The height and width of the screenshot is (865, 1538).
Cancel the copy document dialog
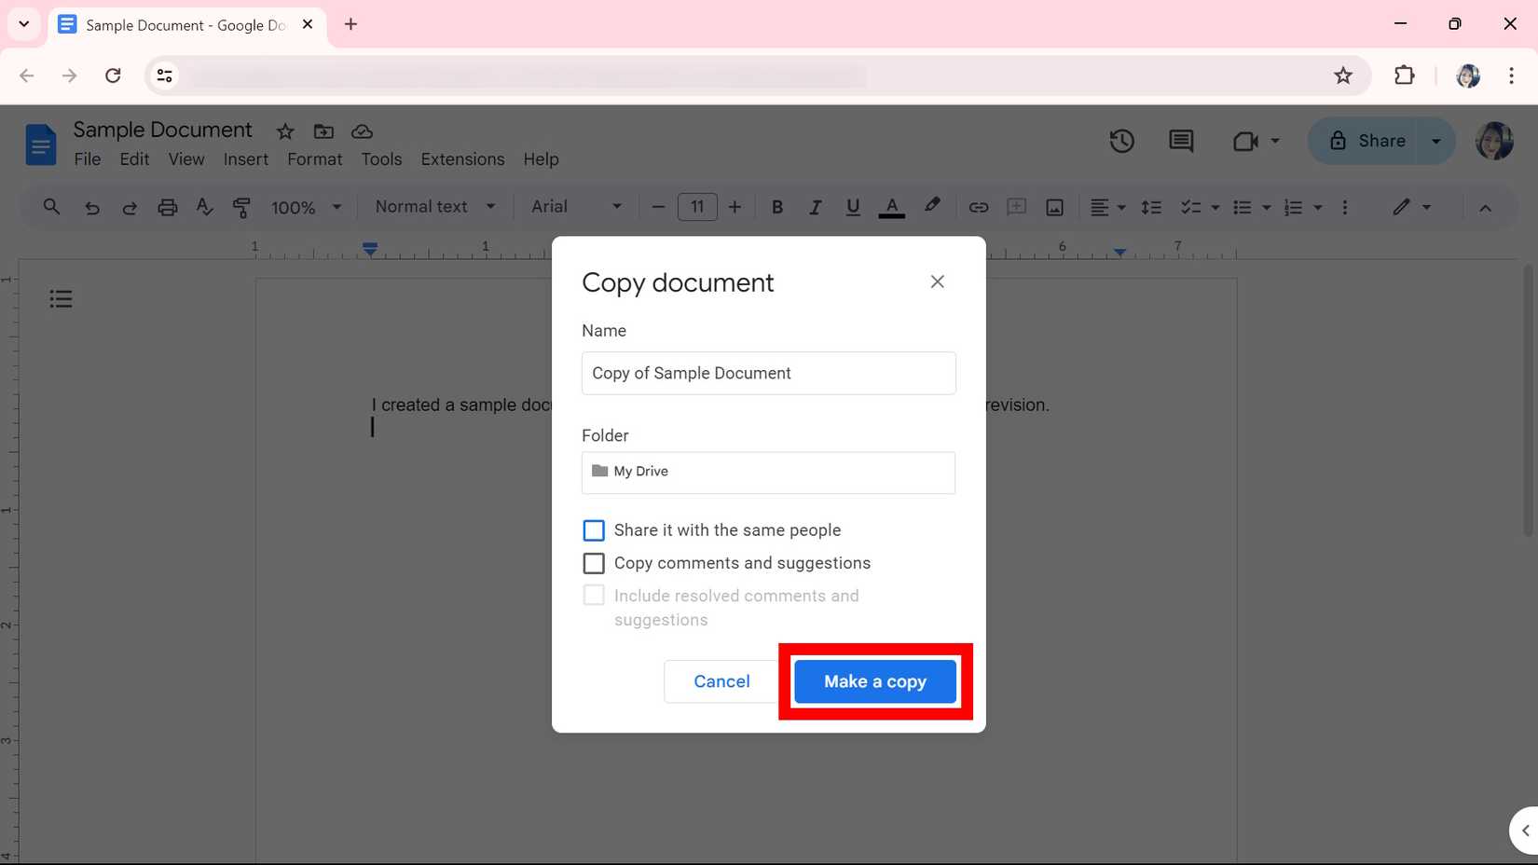coord(721,681)
